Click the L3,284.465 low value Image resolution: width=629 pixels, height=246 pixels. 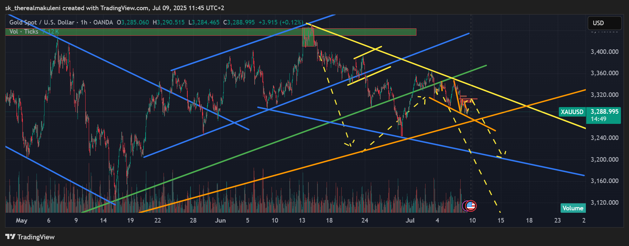click(204, 22)
